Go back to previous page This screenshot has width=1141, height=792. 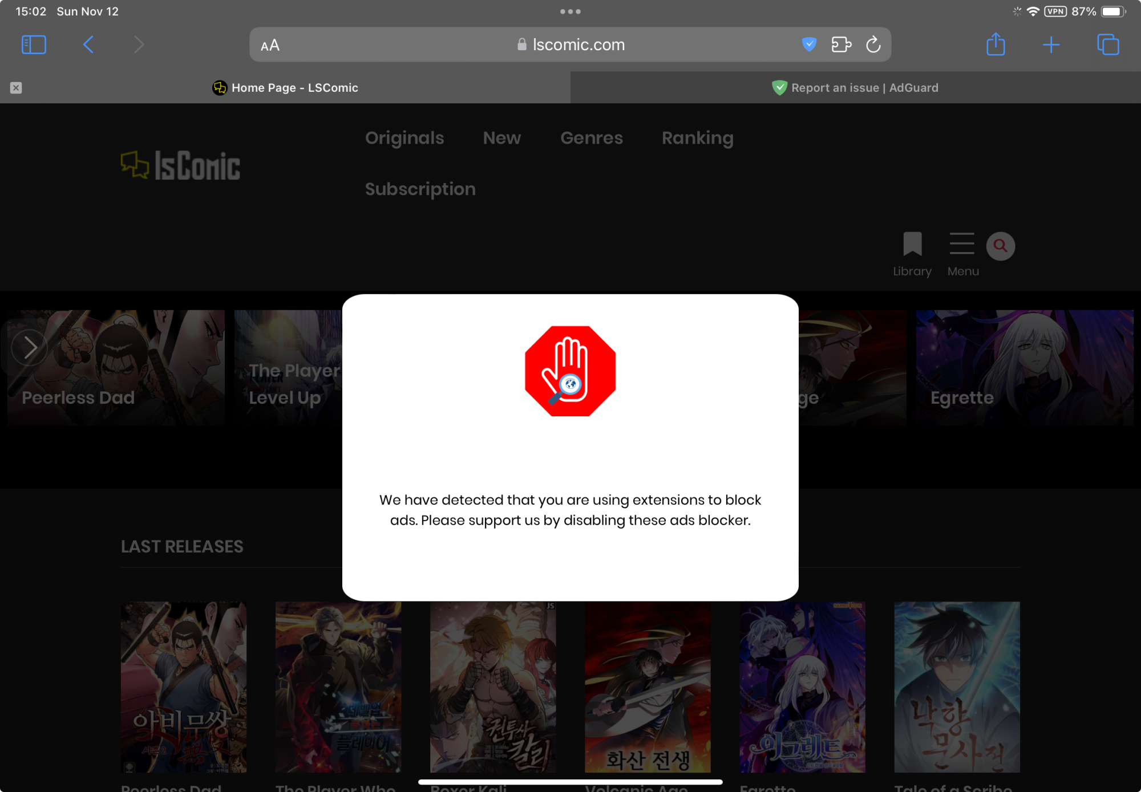coord(88,44)
